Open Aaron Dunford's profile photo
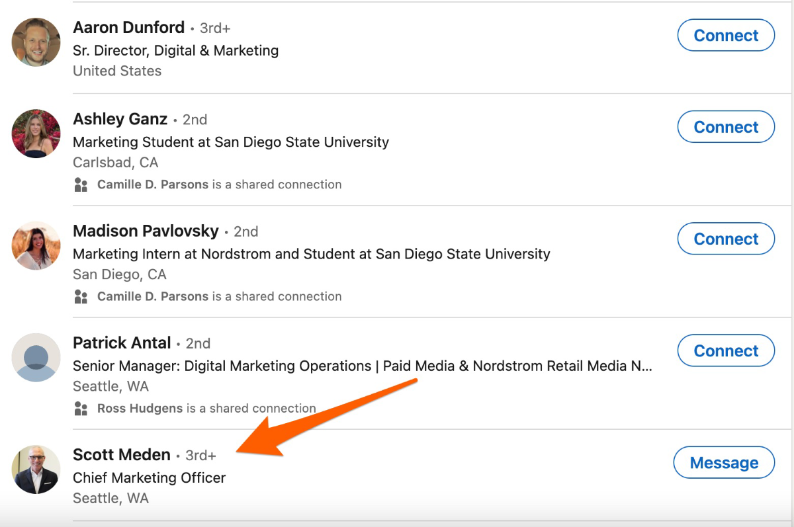Viewport: 794px width, 527px height. [x=36, y=42]
